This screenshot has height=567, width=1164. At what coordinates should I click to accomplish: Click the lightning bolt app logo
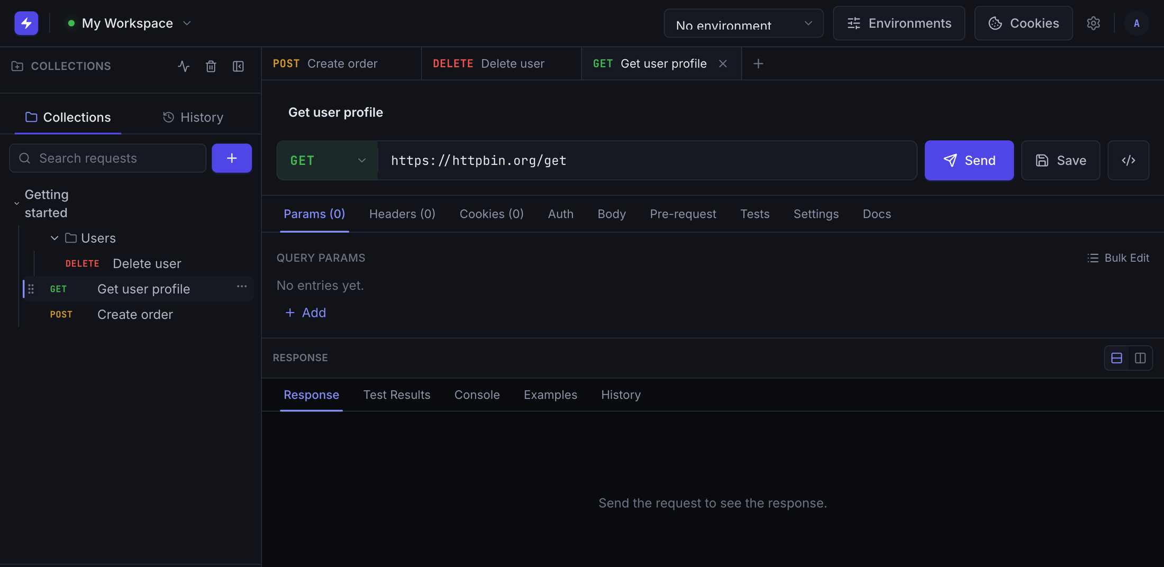click(26, 23)
